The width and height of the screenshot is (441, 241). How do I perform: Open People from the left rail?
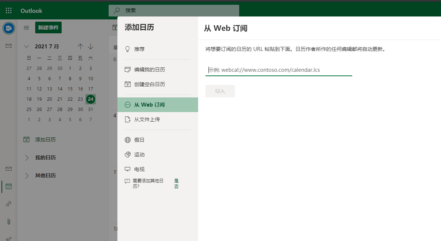8,204
